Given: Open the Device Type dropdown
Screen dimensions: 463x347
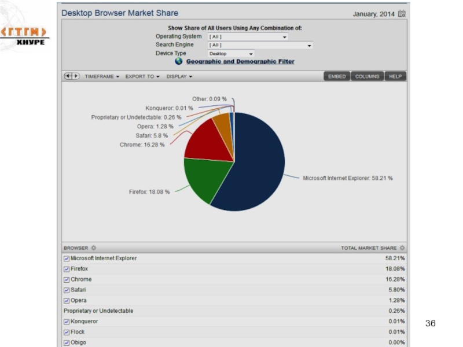Looking at the screenshot, I should [231, 53].
